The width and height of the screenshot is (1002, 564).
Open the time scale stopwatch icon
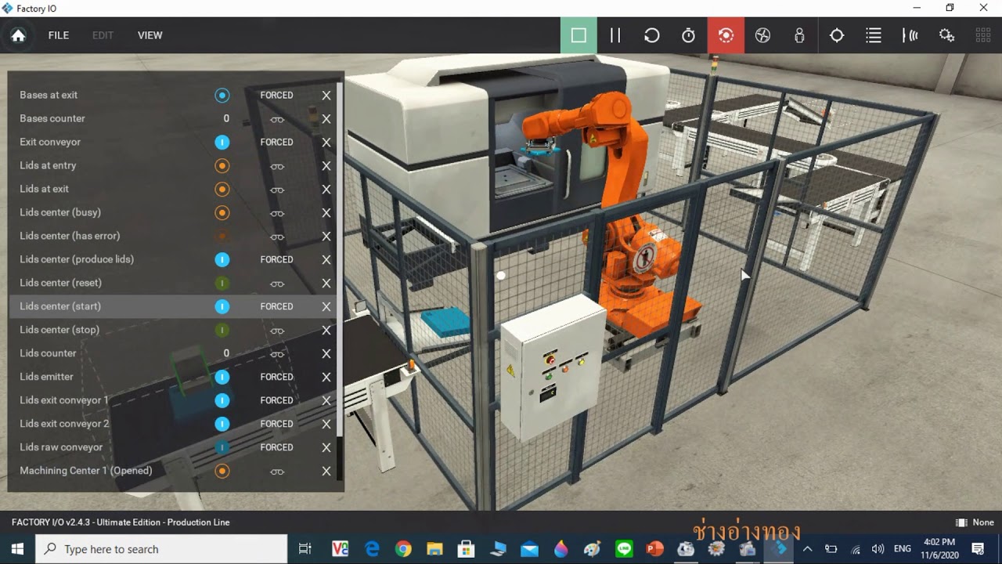(x=688, y=35)
